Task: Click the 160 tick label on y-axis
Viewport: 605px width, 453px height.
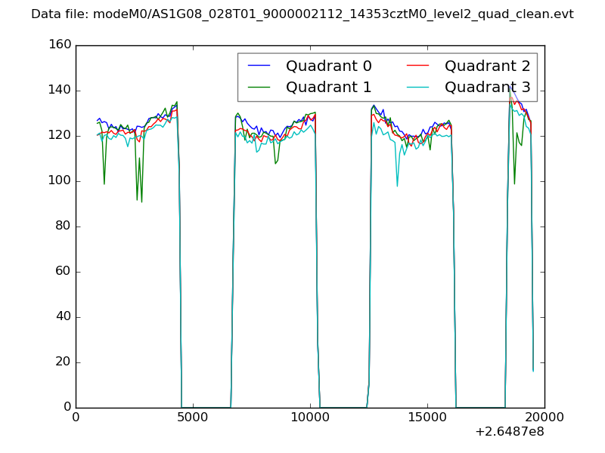Action: (x=61, y=45)
